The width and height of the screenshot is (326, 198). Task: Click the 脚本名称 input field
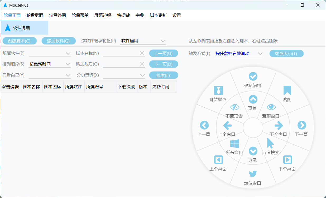click(121, 53)
